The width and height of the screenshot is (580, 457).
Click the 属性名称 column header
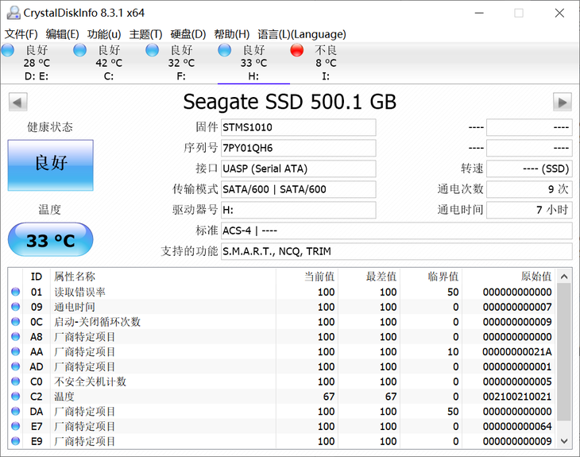coord(163,277)
